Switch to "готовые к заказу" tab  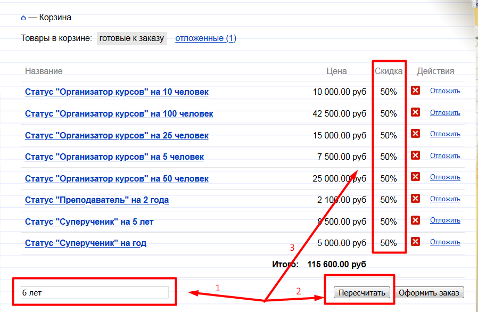tap(131, 38)
